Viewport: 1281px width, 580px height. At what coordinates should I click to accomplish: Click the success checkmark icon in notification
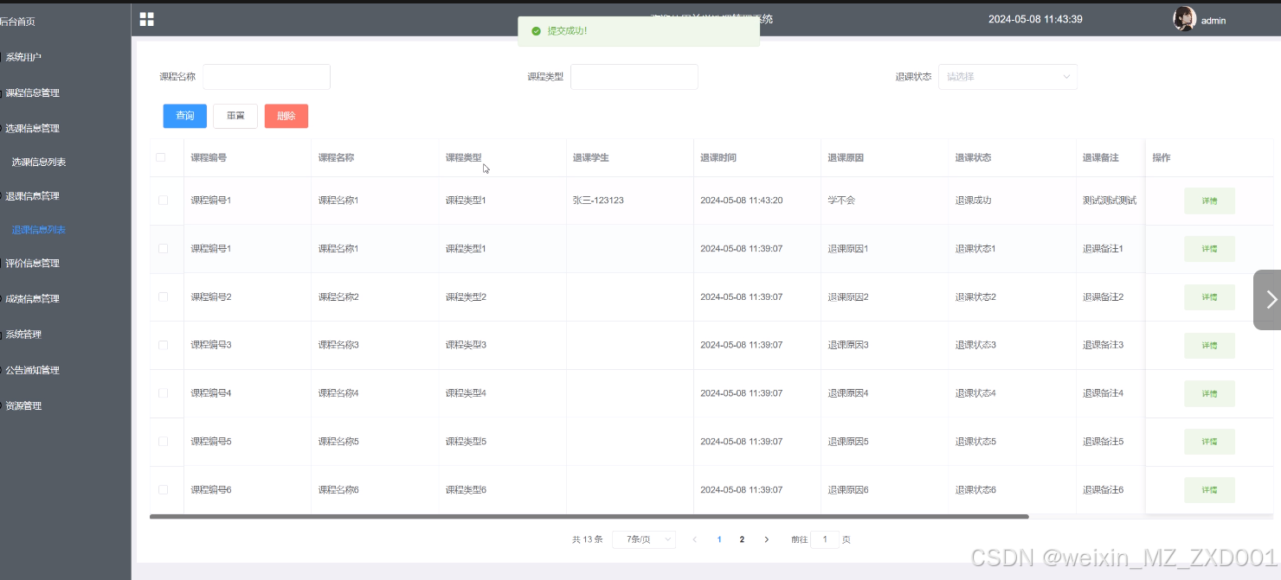click(537, 31)
